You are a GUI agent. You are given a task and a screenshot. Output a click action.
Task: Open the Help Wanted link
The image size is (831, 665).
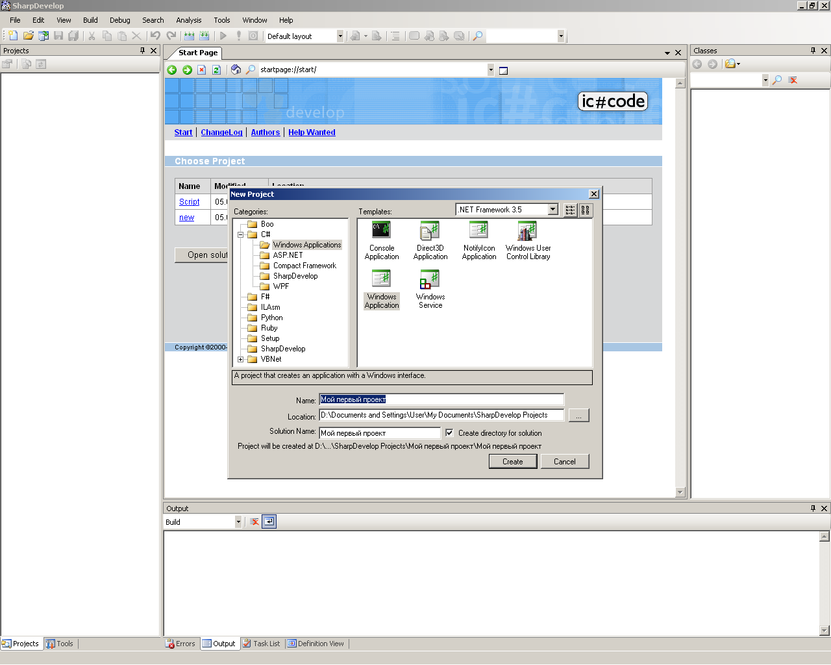tap(312, 132)
